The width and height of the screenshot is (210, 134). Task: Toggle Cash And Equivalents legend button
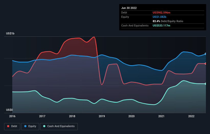pyautogui.click(x=59, y=126)
